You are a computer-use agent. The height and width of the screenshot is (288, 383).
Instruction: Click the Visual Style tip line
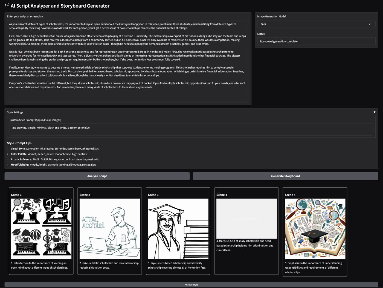point(55,149)
